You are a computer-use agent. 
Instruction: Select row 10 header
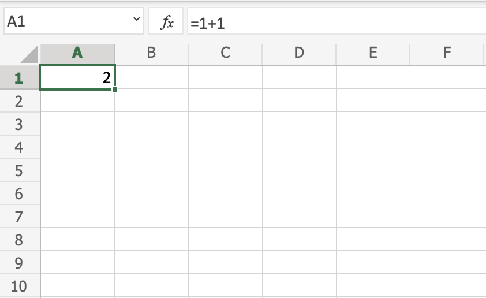pos(19,286)
